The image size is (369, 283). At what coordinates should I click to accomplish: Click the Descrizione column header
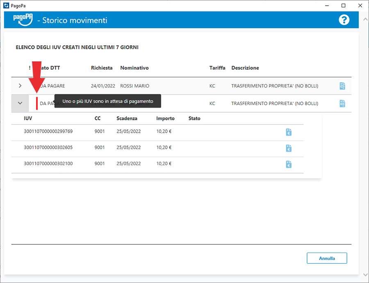pyautogui.click(x=245, y=68)
